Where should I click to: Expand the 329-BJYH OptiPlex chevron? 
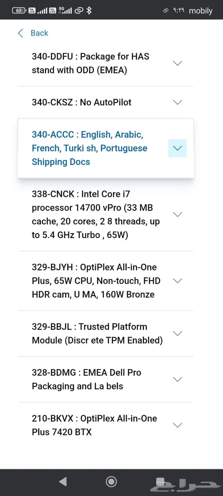click(177, 281)
